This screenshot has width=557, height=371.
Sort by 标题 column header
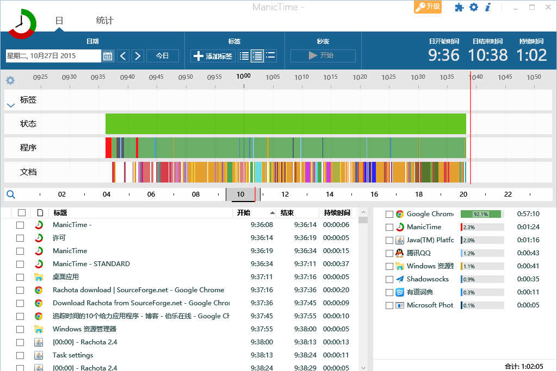(x=141, y=213)
